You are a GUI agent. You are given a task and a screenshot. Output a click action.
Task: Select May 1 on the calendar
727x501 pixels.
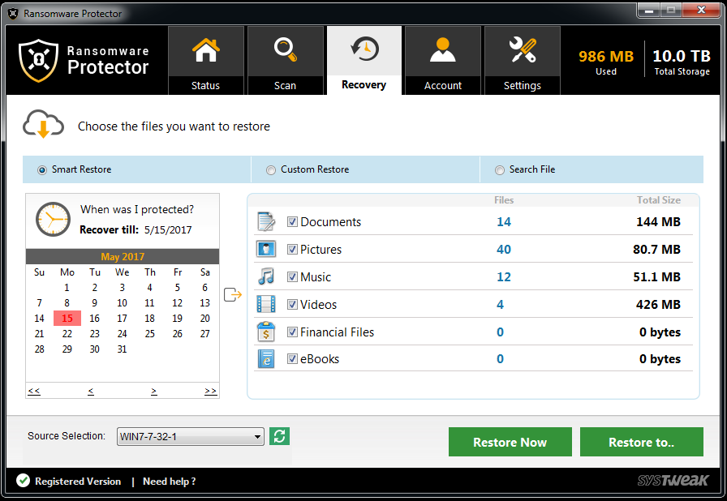(67, 288)
